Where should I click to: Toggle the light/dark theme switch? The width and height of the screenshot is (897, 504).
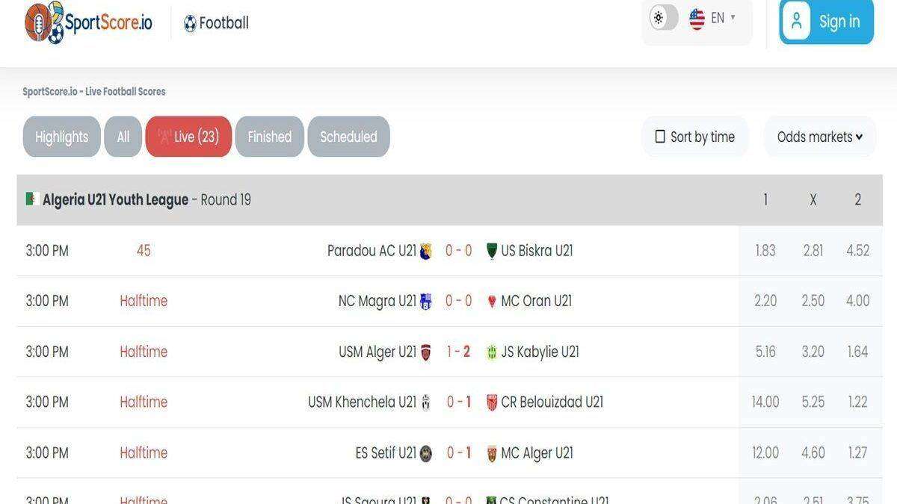[x=664, y=18]
